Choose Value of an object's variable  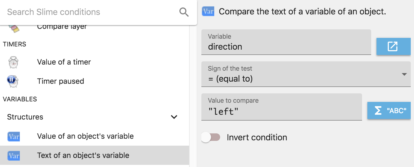click(85, 136)
